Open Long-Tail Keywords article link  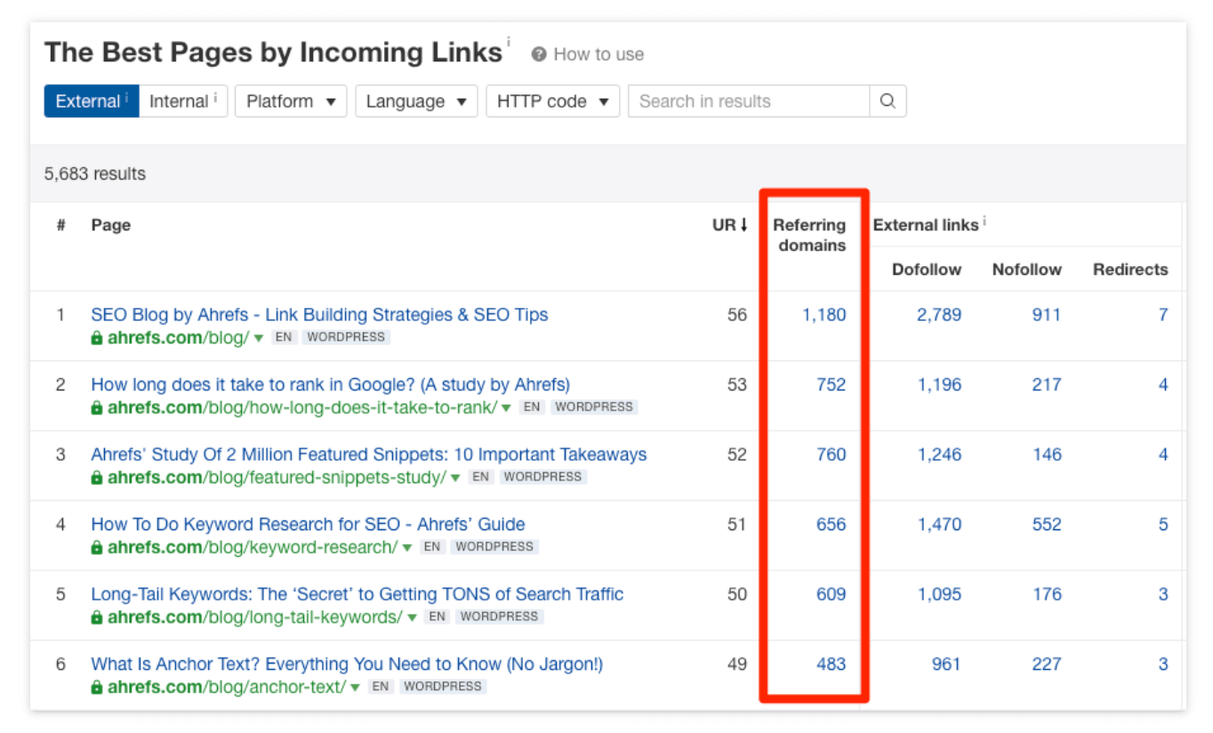click(x=357, y=594)
